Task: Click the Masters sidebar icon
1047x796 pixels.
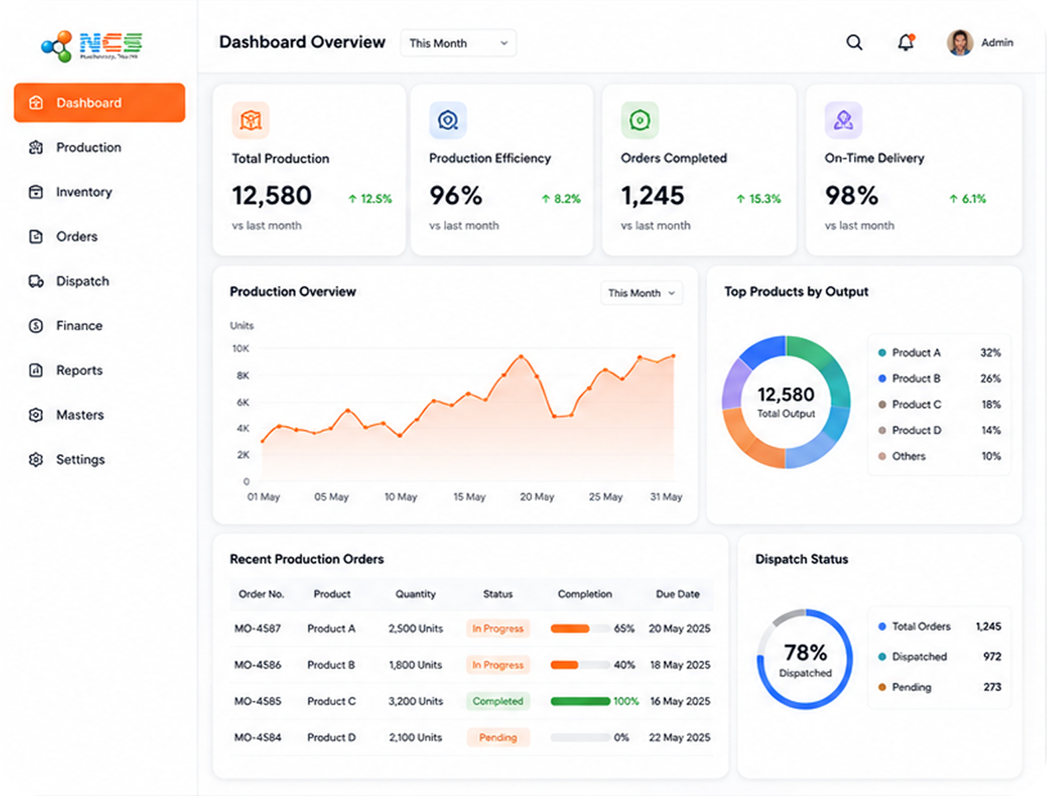Action: [36, 415]
